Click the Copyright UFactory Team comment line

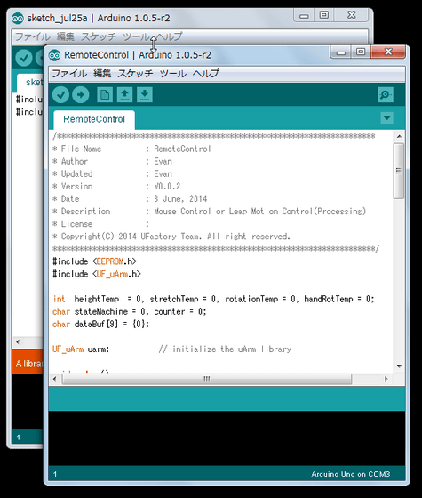coord(171,237)
